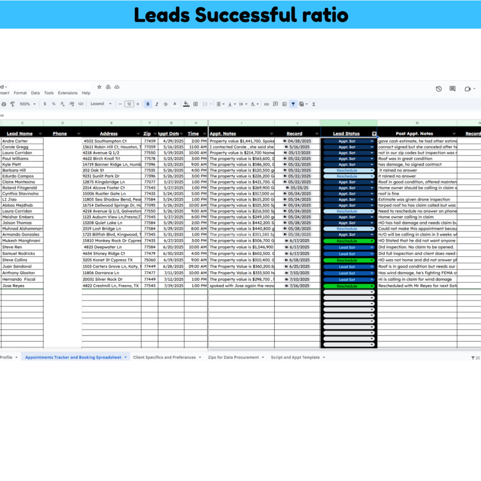481x481 pixels.
Task: Click the insert chart icon
Action: [285, 103]
